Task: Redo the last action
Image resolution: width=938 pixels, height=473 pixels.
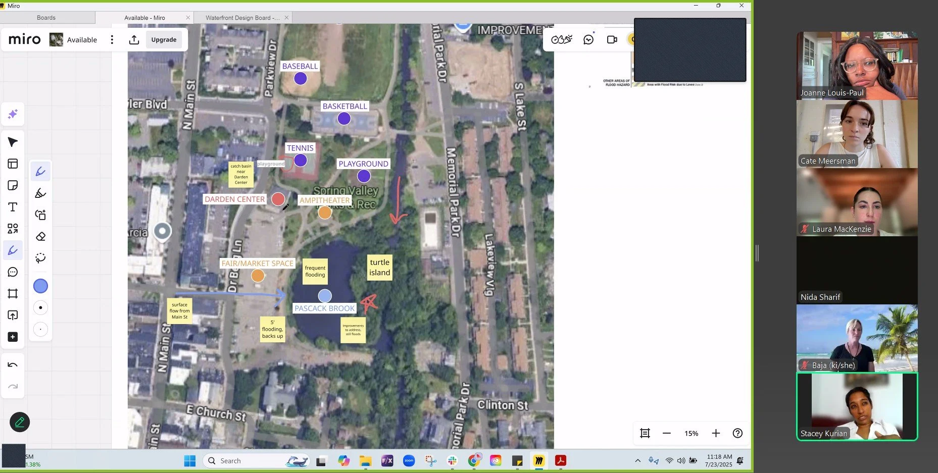Action: (x=13, y=387)
